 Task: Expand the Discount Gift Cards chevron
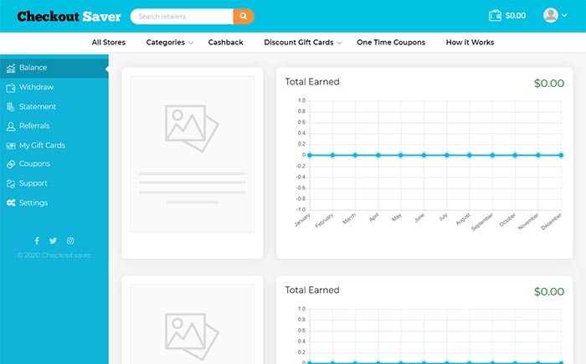(x=339, y=43)
